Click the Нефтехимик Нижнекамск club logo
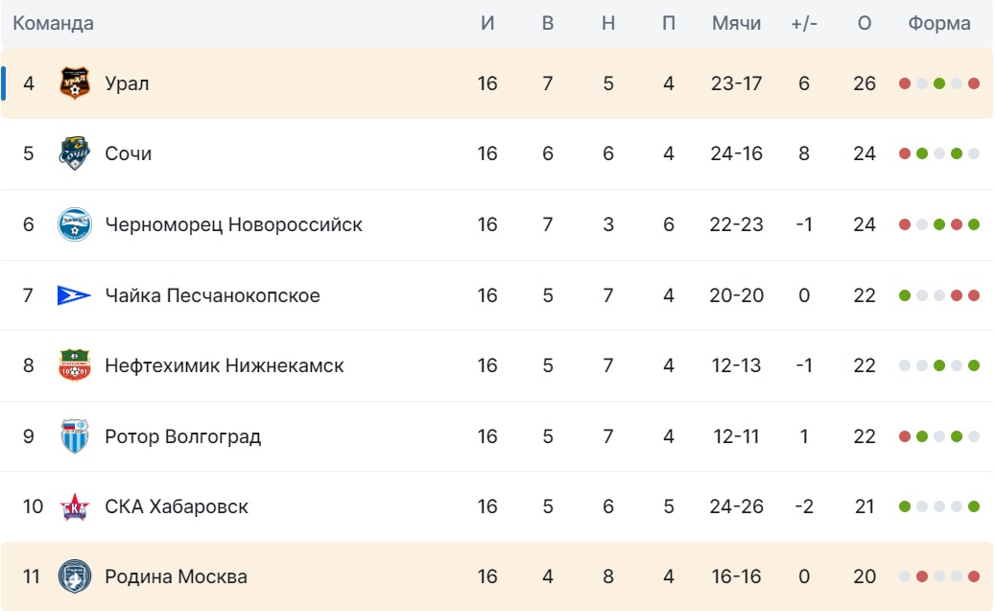Viewport: 996px width, 611px height. point(74,365)
